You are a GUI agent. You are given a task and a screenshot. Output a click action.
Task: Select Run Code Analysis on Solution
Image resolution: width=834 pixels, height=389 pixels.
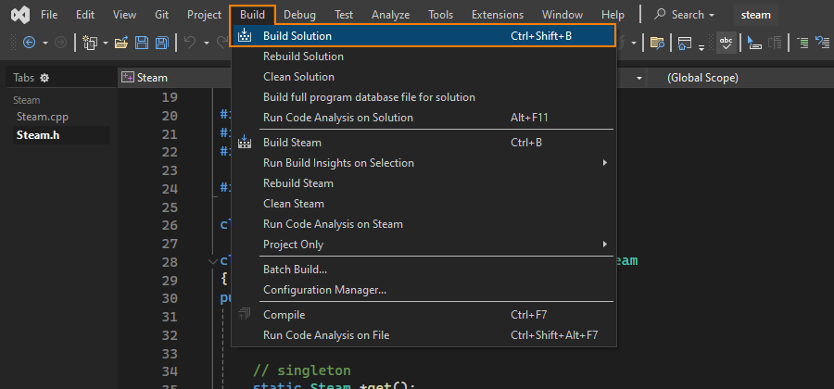[x=423, y=118]
